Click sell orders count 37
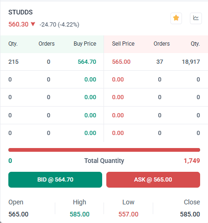 (160, 62)
